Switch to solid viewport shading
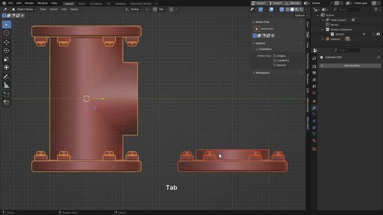The image size is (383, 215). [292, 10]
